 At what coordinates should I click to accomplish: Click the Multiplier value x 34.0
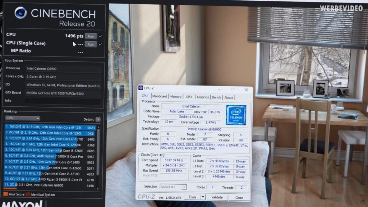pos(174,165)
